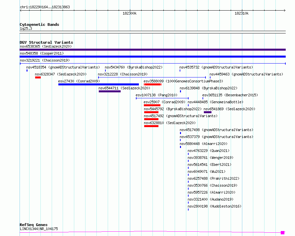Click nsv6541869 (Sedlazeck2020) label
The image size is (295, 236).
coord(229,109)
